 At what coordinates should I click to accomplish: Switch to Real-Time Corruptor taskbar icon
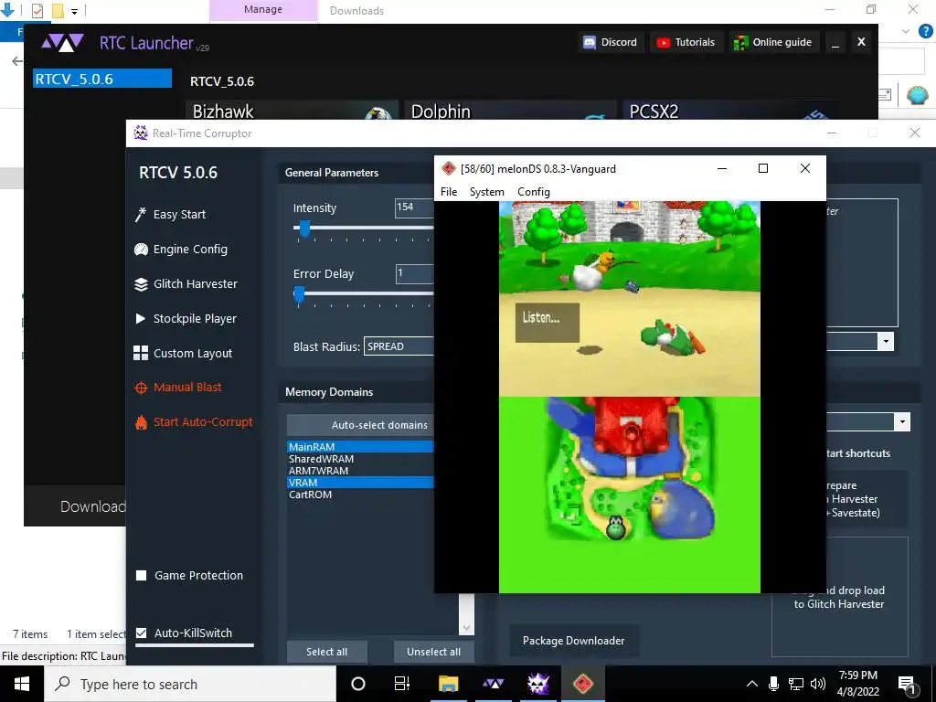pyautogui.click(x=537, y=684)
